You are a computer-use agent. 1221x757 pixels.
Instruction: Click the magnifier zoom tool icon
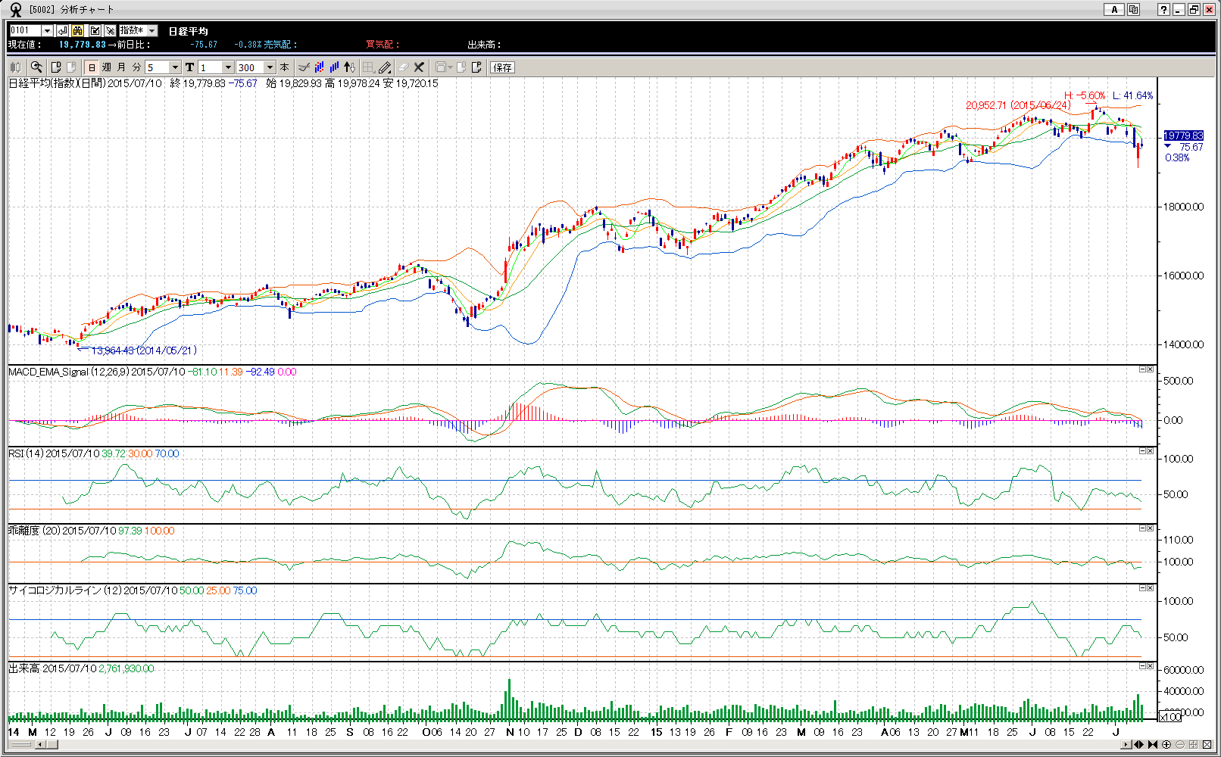click(36, 67)
